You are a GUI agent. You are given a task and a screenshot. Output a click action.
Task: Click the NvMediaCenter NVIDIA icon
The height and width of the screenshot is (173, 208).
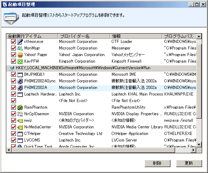[20, 127]
